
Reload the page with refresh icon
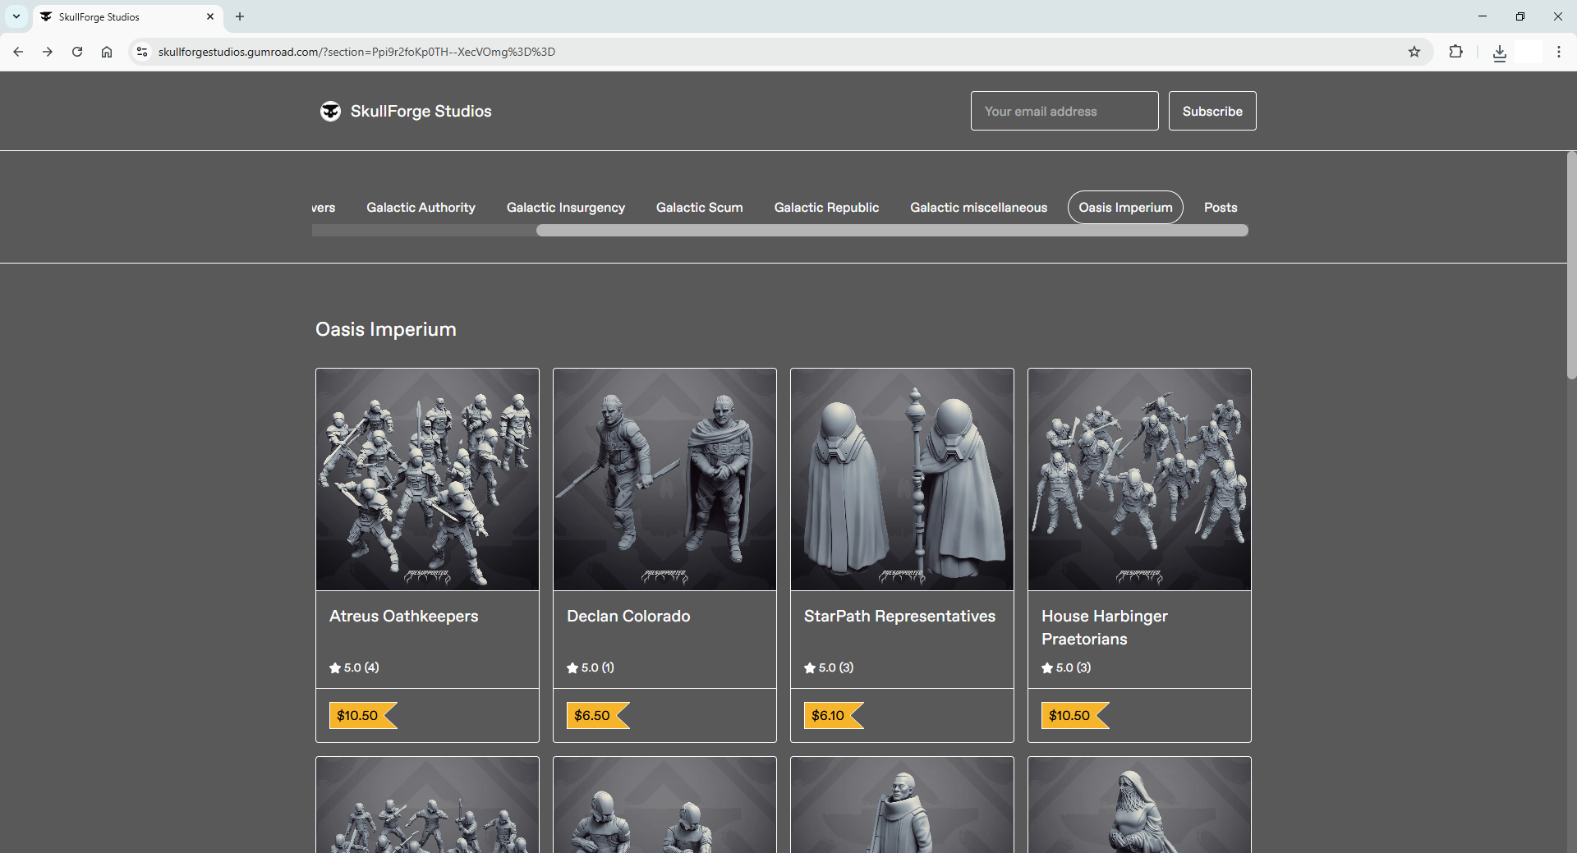click(77, 52)
